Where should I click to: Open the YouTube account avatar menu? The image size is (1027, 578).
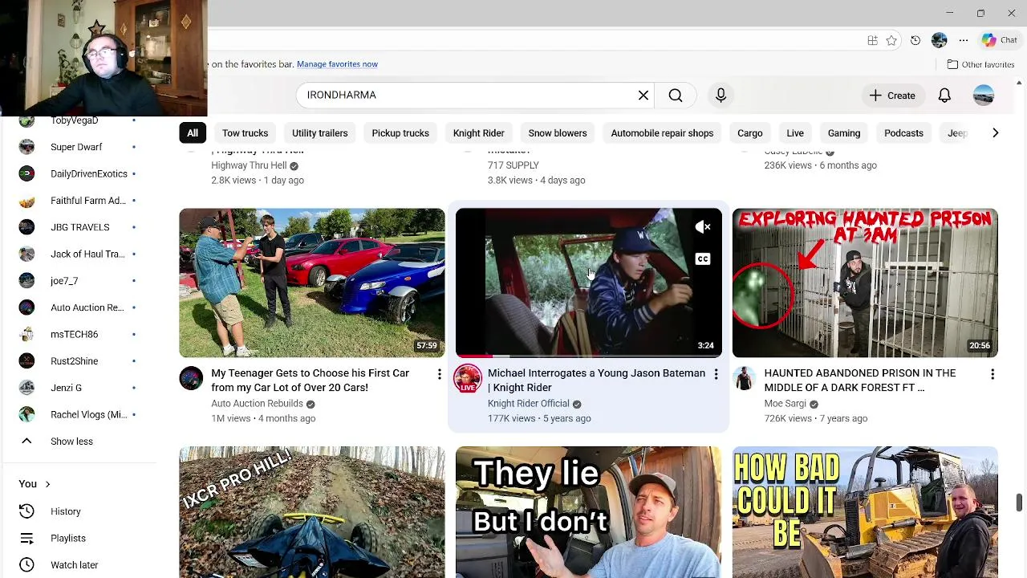click(x=983, y=96)
